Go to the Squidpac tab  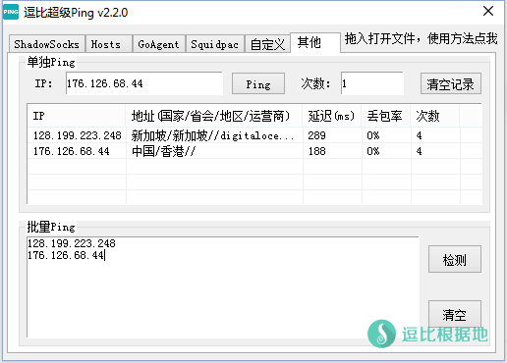[x=215, y=44]
